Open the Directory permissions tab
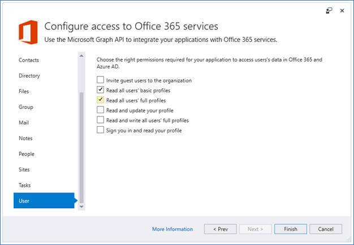354x245 pixels. coord(29,76)
